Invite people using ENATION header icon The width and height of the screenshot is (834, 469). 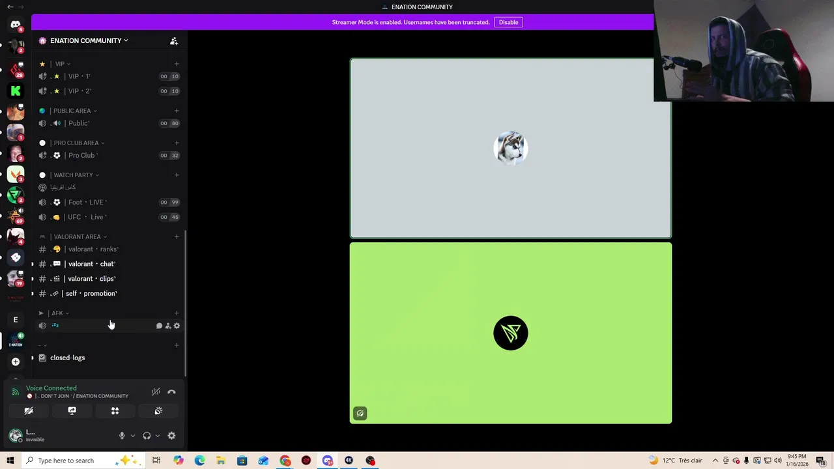(x=174, y=40)
